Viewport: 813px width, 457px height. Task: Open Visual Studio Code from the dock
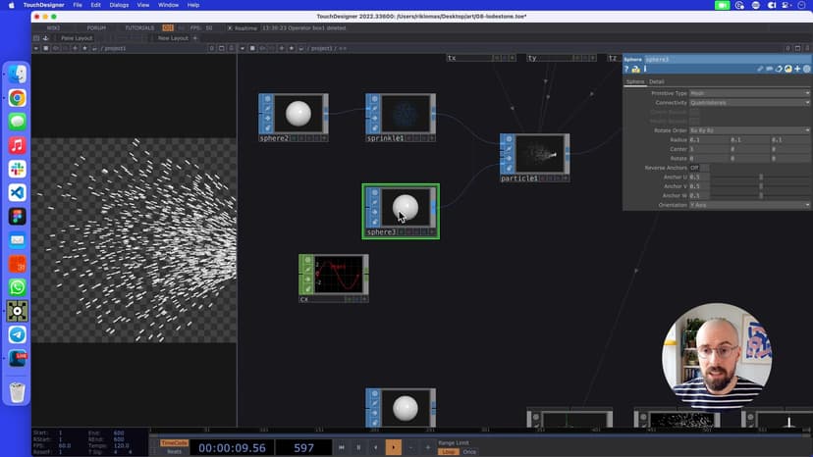18,192
